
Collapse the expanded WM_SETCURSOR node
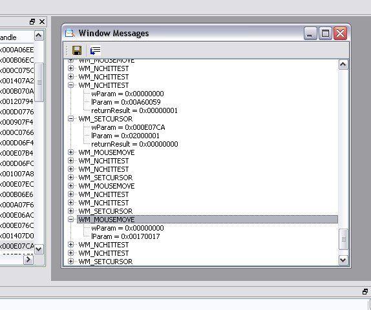[x=70, y=118]
